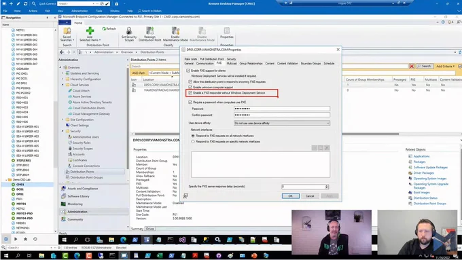The height and width of the screenshot is (260, 462).
Task: Open Azure Services node
Action: click(82, 96)
